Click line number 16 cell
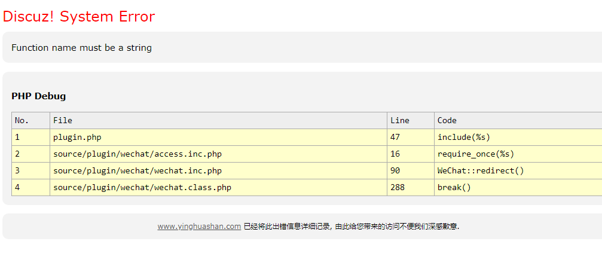Screen dimensions: 602x278 click(x=411, y=154)
